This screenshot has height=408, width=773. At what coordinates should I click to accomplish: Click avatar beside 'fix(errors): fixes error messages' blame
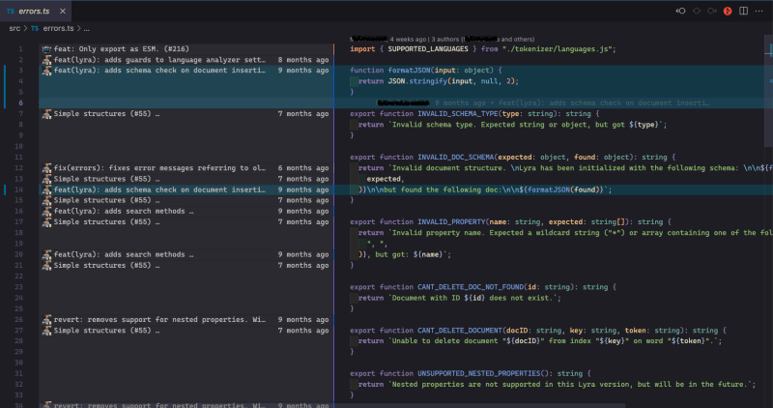pos(46,168)
